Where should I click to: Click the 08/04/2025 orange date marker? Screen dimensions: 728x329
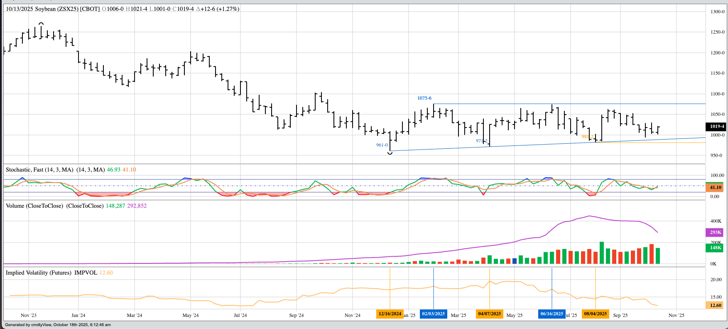[x=595, y=314]
